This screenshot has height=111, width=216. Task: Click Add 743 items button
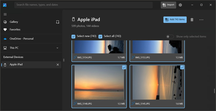pos(175,20)
